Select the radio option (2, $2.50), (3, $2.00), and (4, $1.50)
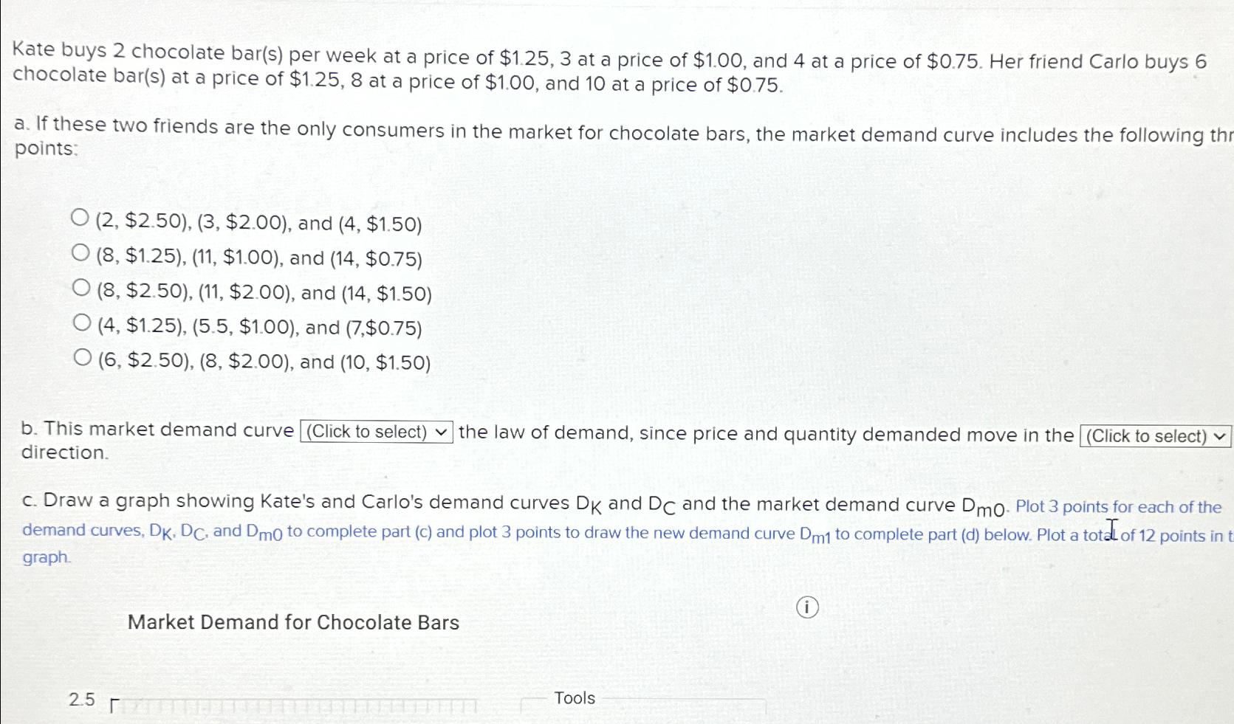Image resolution: width=1234 pixels, height=724 pixels. coord(81,218)
